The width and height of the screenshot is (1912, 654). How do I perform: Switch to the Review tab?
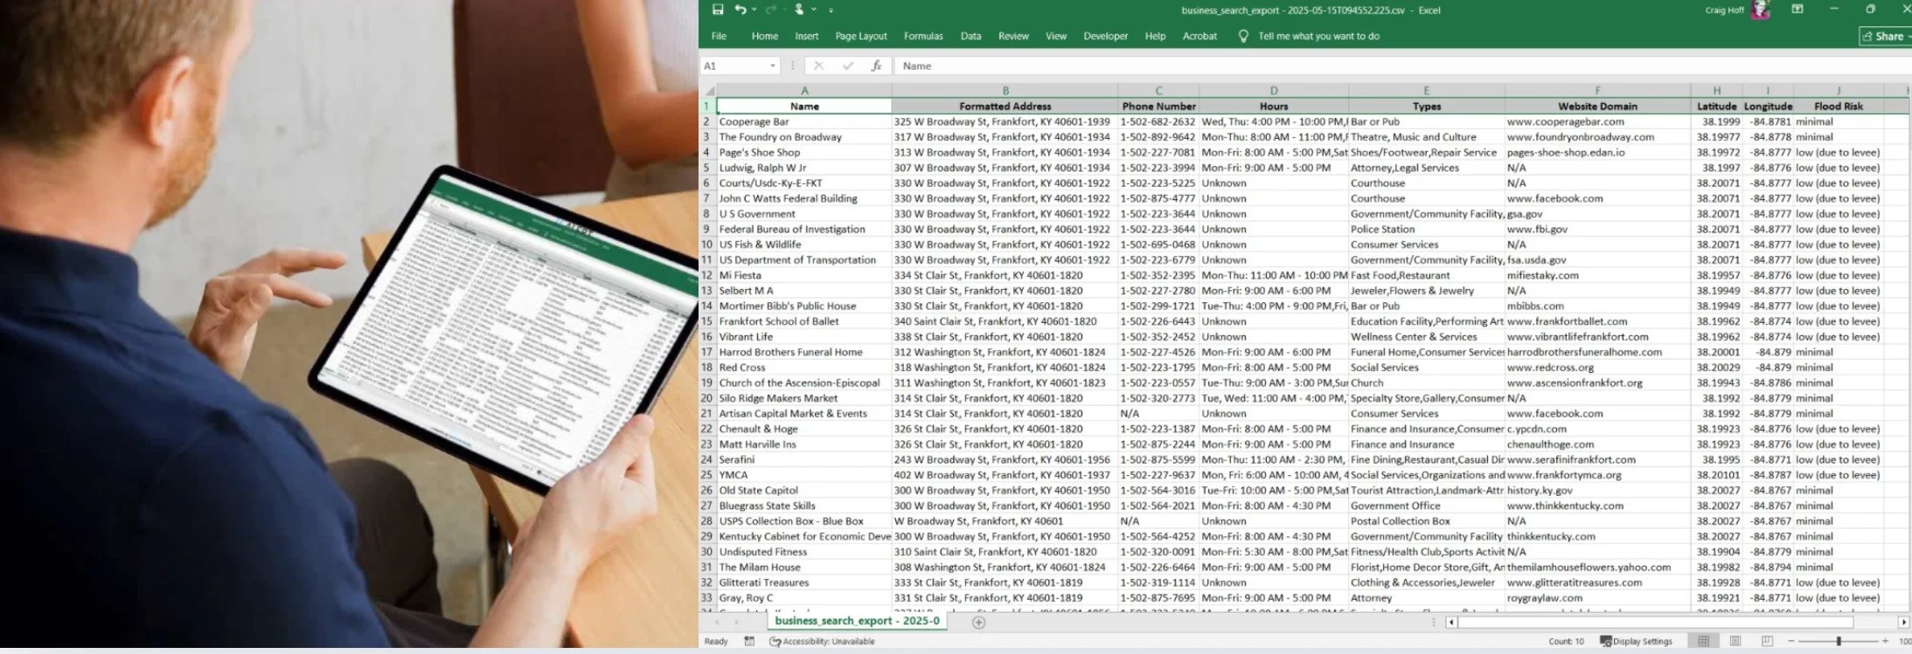1013,36
